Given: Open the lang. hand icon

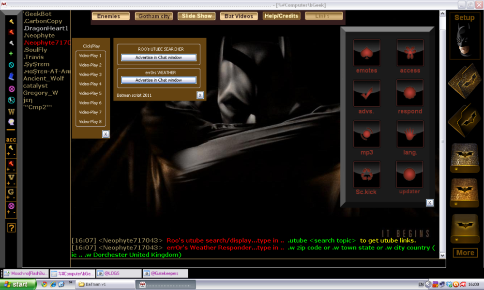Looking at the screenshot, I should click(410, 134).
